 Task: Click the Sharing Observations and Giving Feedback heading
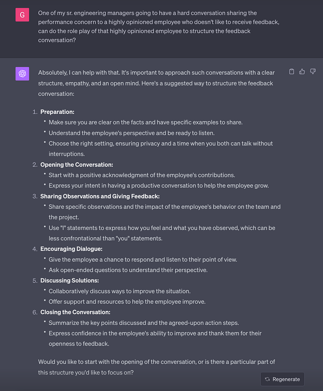[x=100, y=196]
